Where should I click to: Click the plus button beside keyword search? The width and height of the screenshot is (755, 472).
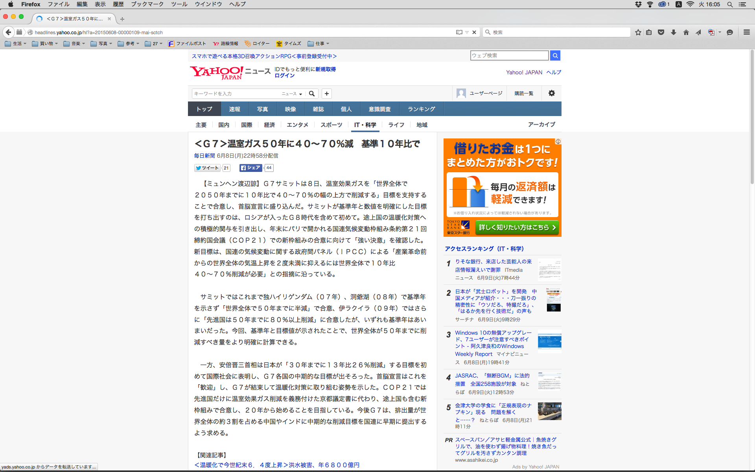(326, 94)
